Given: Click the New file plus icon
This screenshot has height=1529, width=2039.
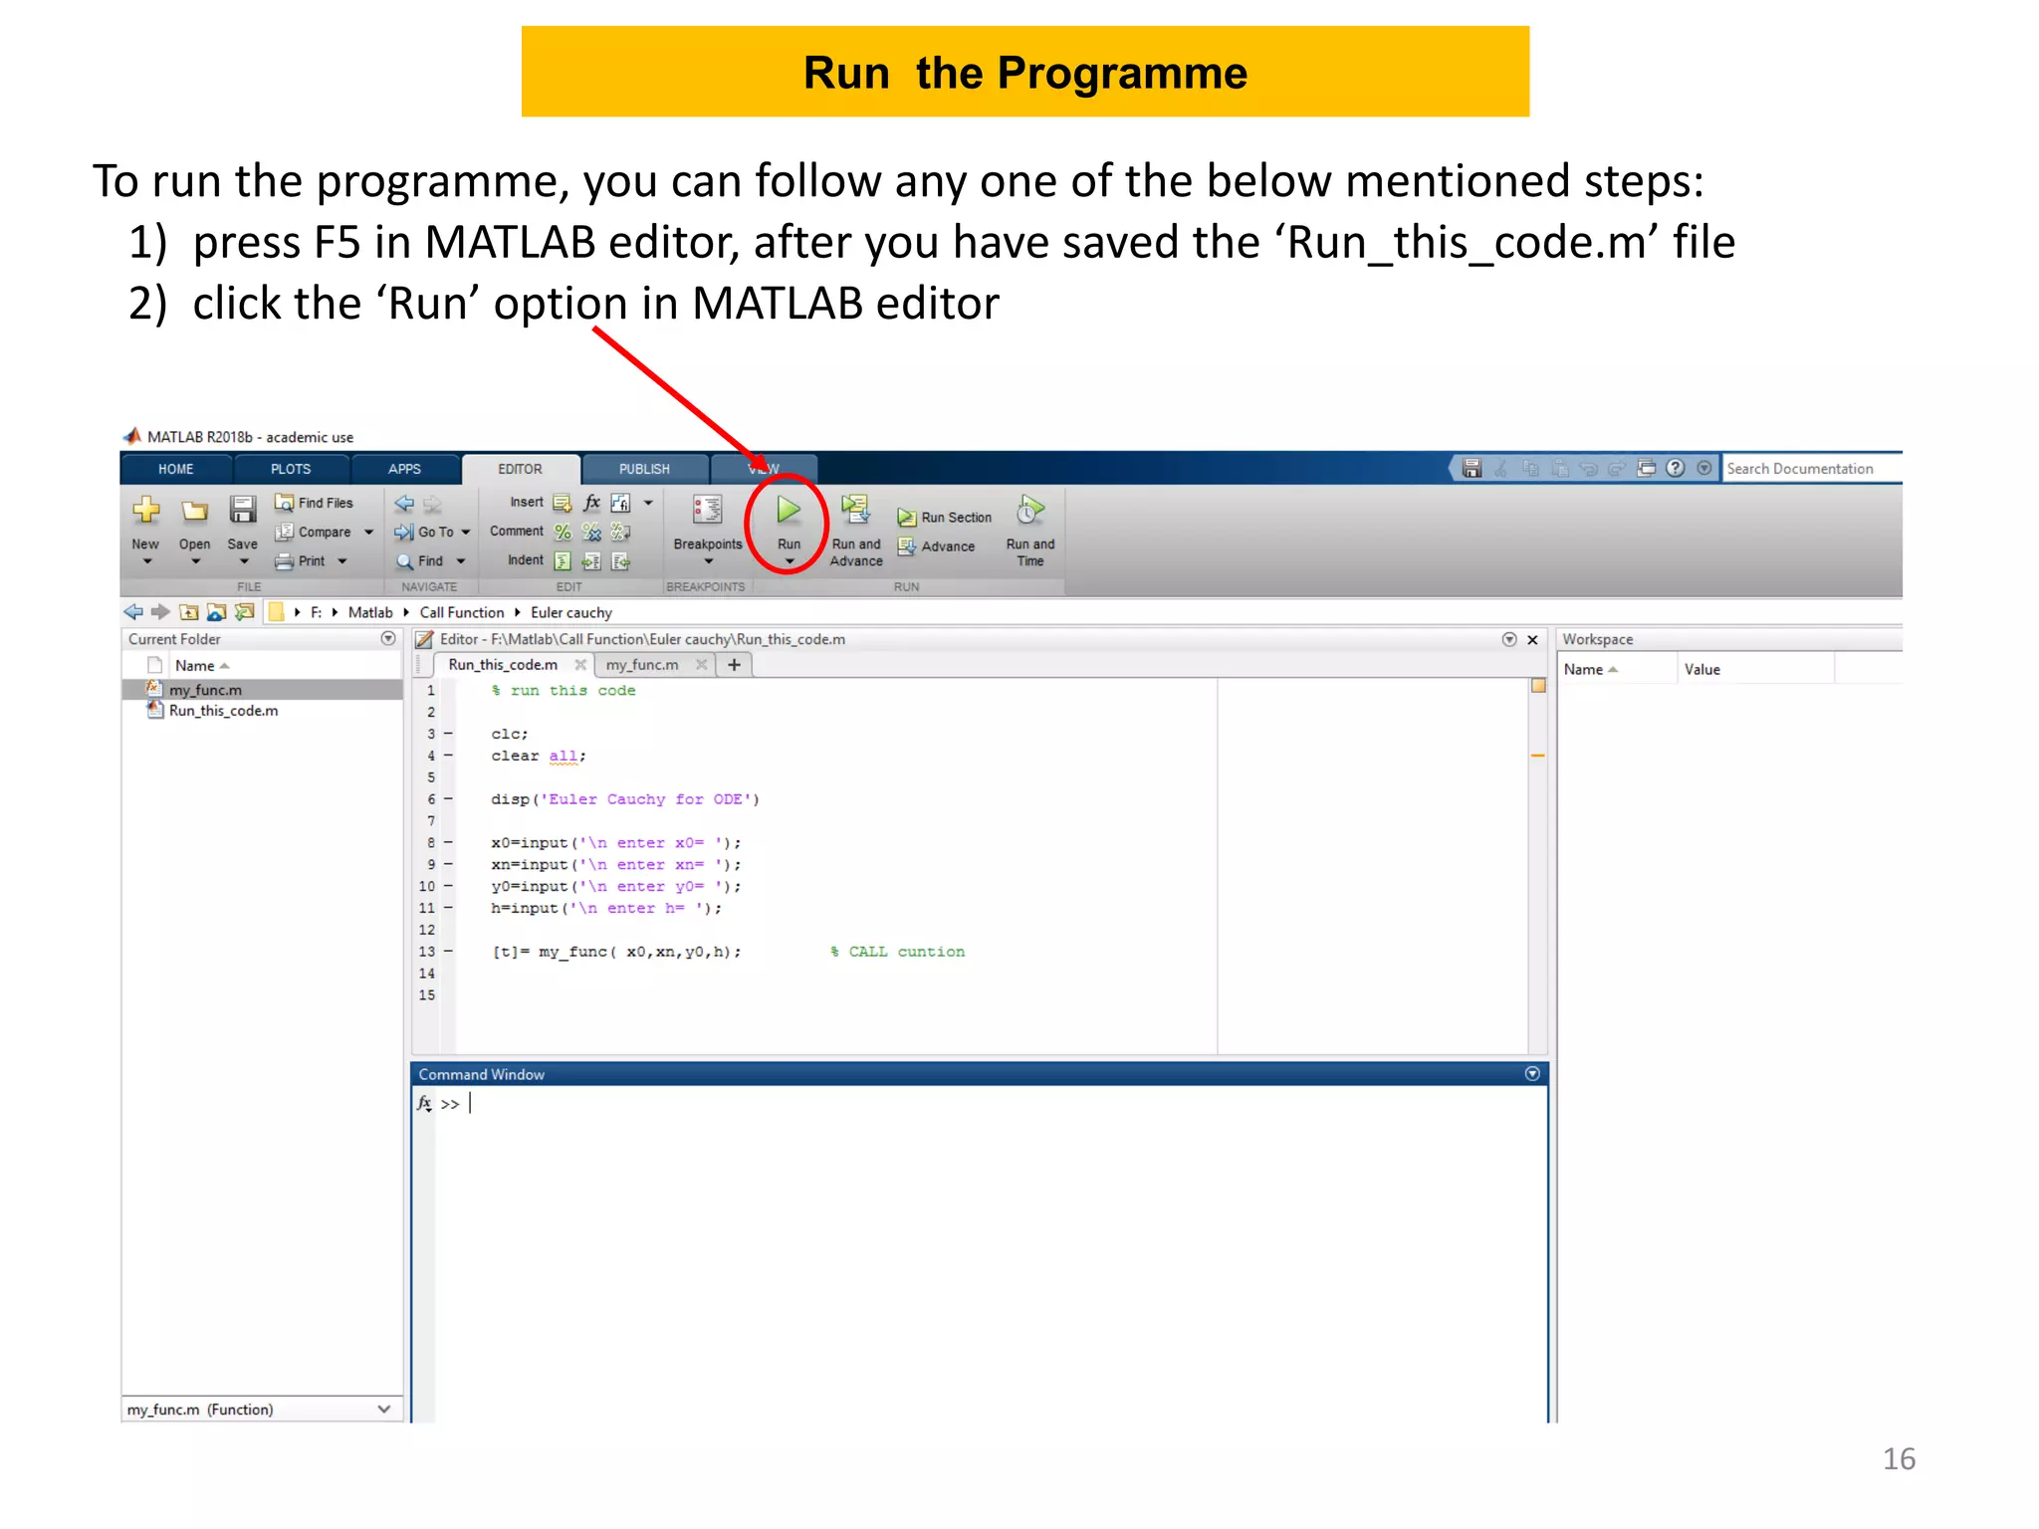Looking at the screenshot, I should pos(145,510).
